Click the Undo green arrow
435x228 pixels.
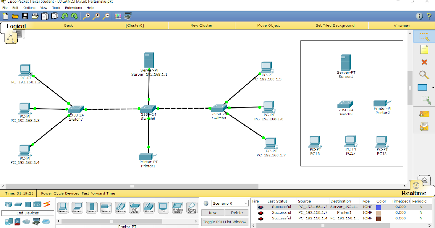[x=65, y=16]
